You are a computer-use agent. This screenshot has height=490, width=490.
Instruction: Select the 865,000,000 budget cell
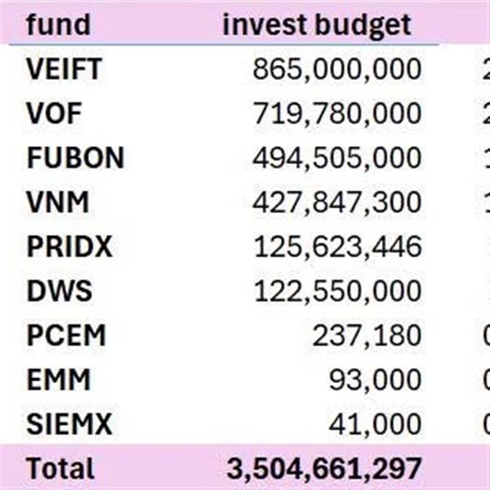[x=336, y=69]
